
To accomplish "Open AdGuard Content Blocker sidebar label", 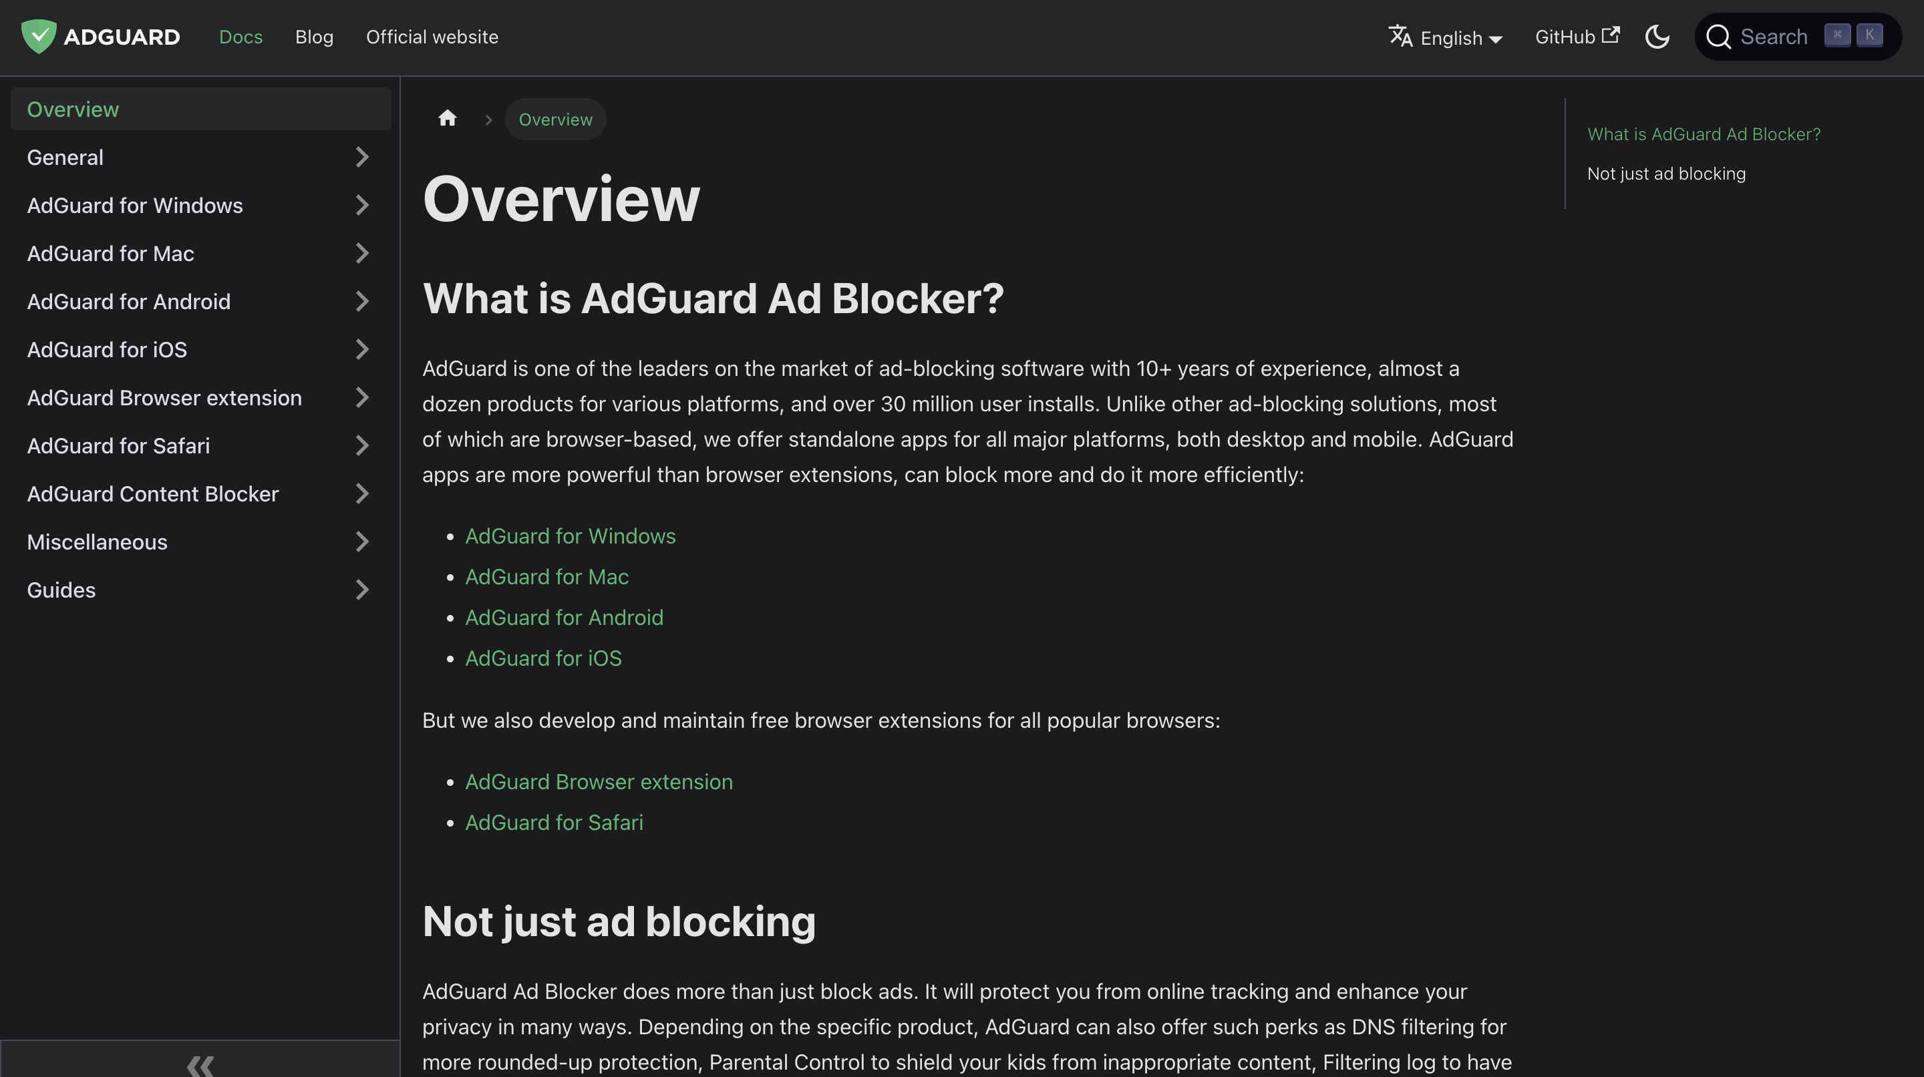I will (152, 493).
